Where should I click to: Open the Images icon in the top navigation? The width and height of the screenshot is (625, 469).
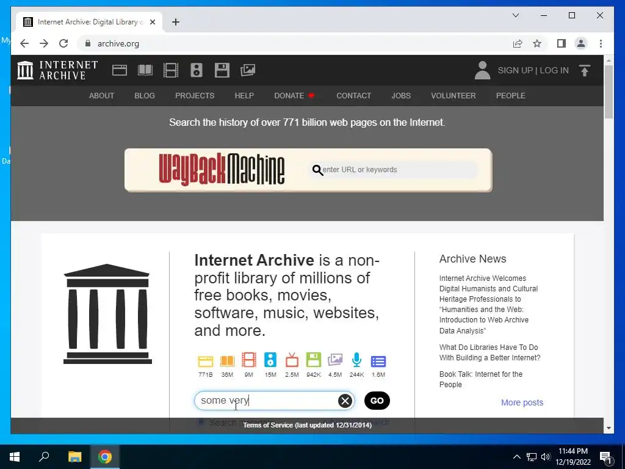(248, 70)
